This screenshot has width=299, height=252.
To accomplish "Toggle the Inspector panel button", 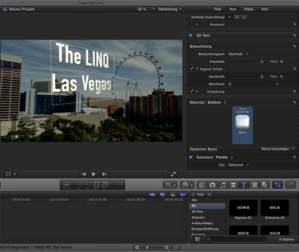I will [277, 185].
